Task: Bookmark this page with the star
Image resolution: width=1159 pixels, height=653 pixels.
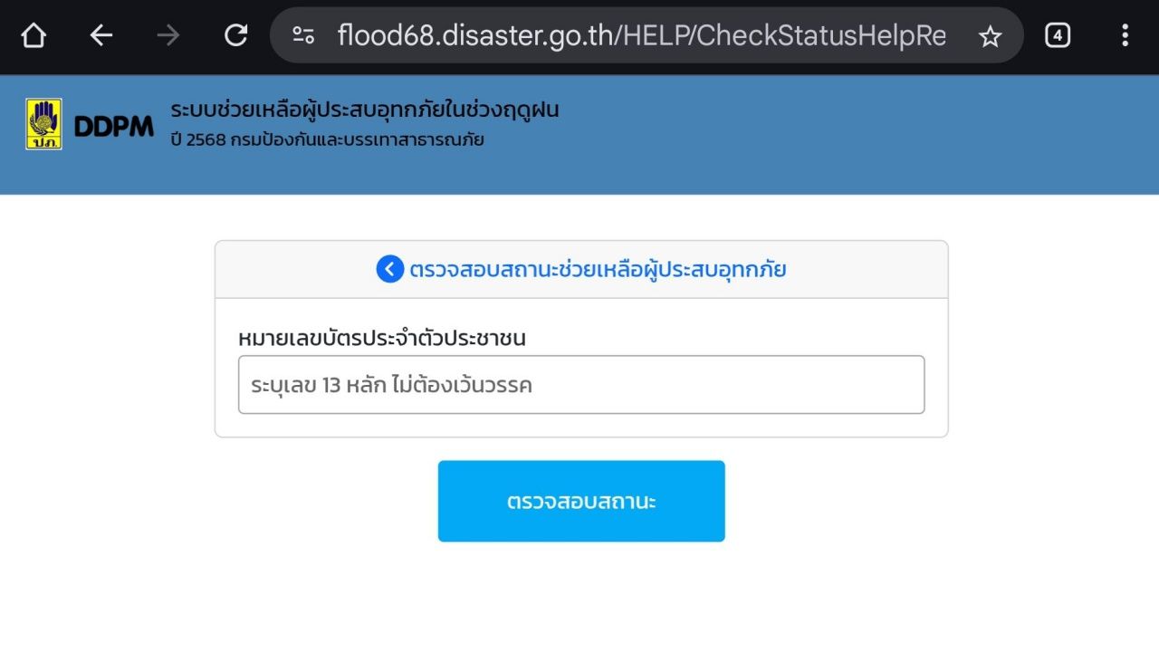Action: click(991, 36)
